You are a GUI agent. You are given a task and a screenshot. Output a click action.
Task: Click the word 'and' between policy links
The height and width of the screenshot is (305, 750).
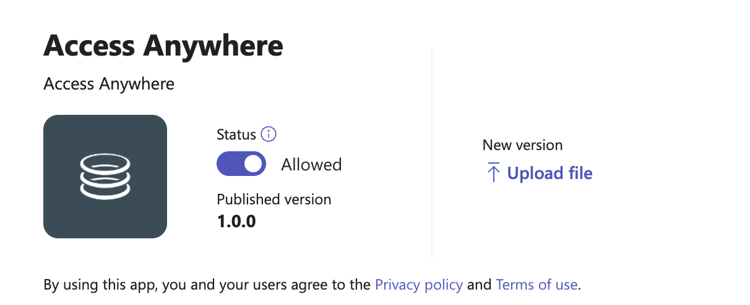pyautogui.click(x=479, y=285)
